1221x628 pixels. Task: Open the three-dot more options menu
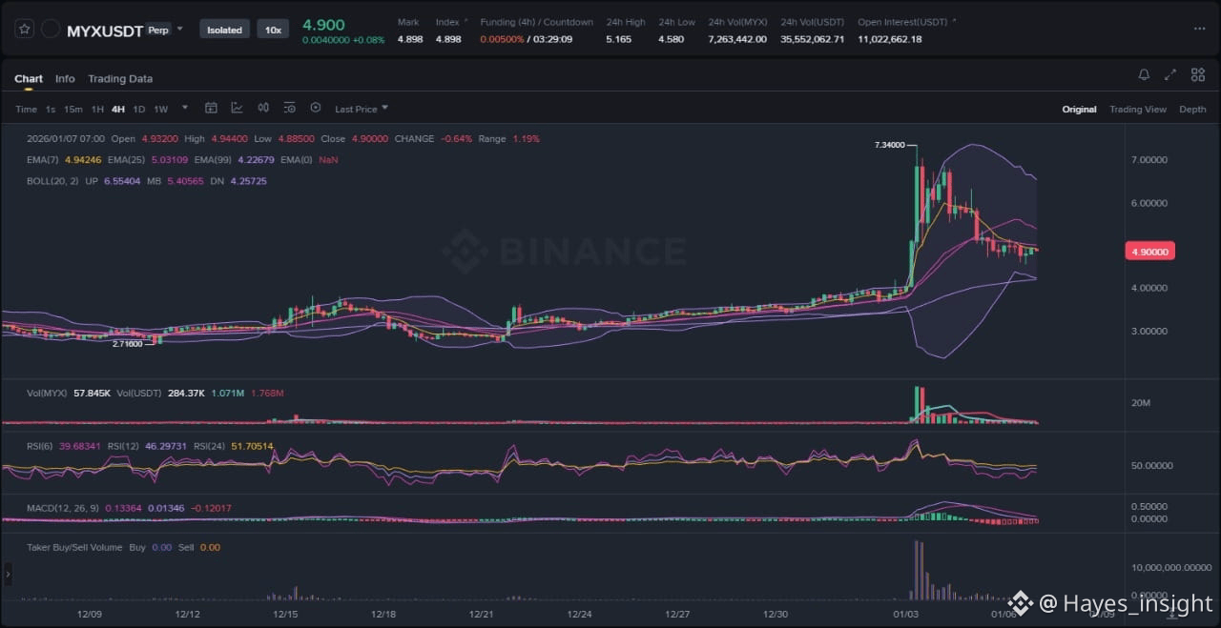point(1199,30)
